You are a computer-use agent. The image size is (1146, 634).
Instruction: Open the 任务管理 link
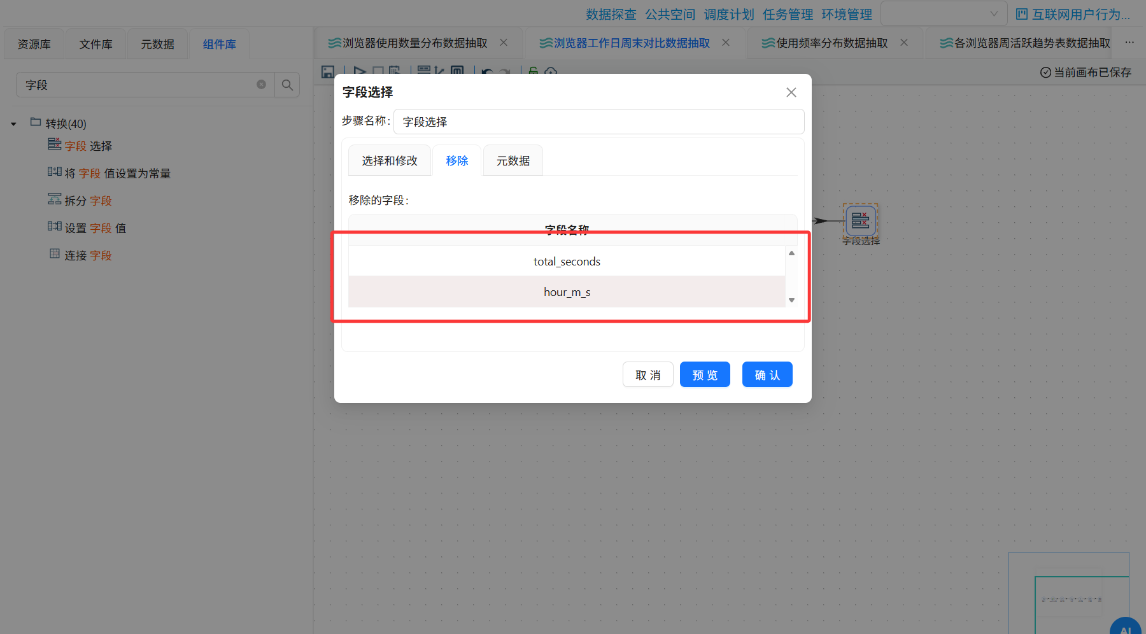(788, 14)
